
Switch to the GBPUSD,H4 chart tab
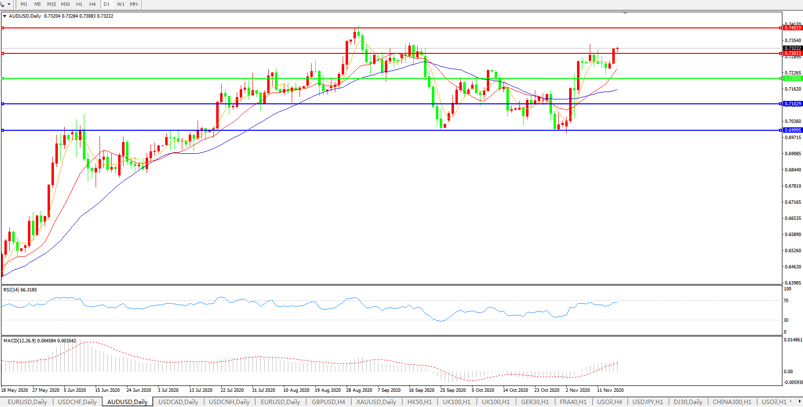[328, 402]
